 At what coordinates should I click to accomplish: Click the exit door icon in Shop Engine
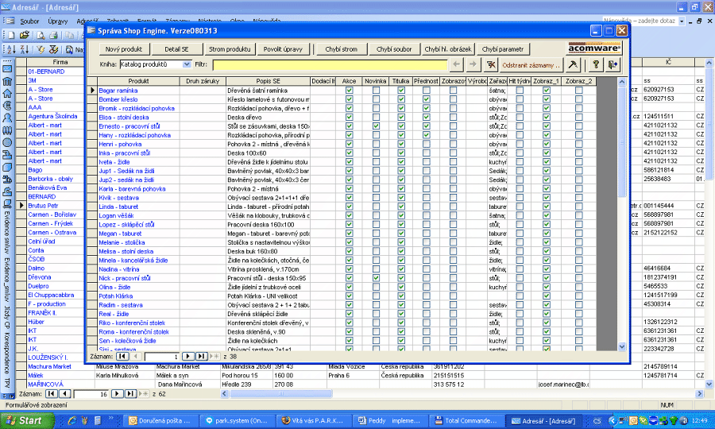(x=613, y=64)
